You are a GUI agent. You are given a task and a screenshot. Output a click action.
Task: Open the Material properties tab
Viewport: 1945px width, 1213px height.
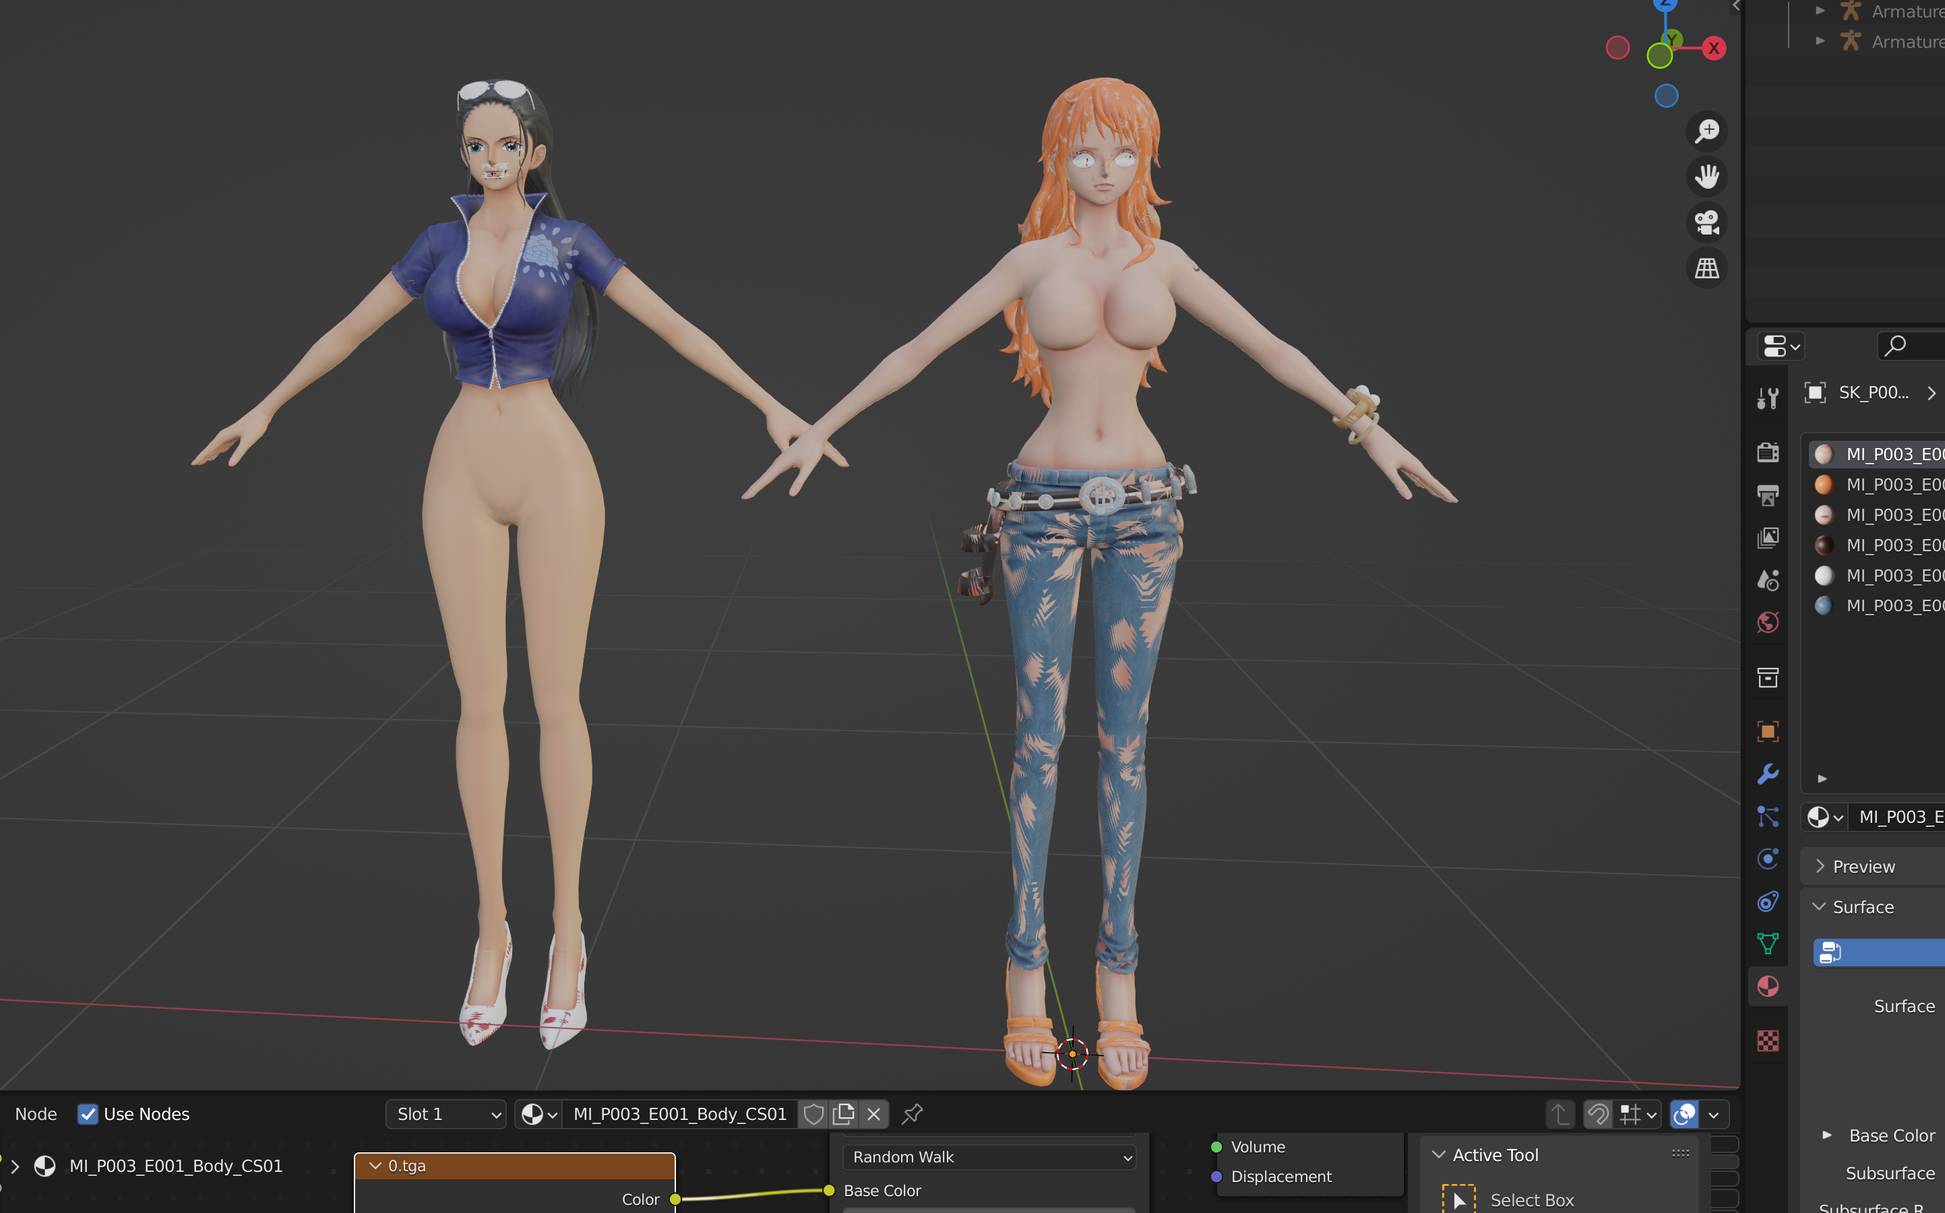[1768, 986]
